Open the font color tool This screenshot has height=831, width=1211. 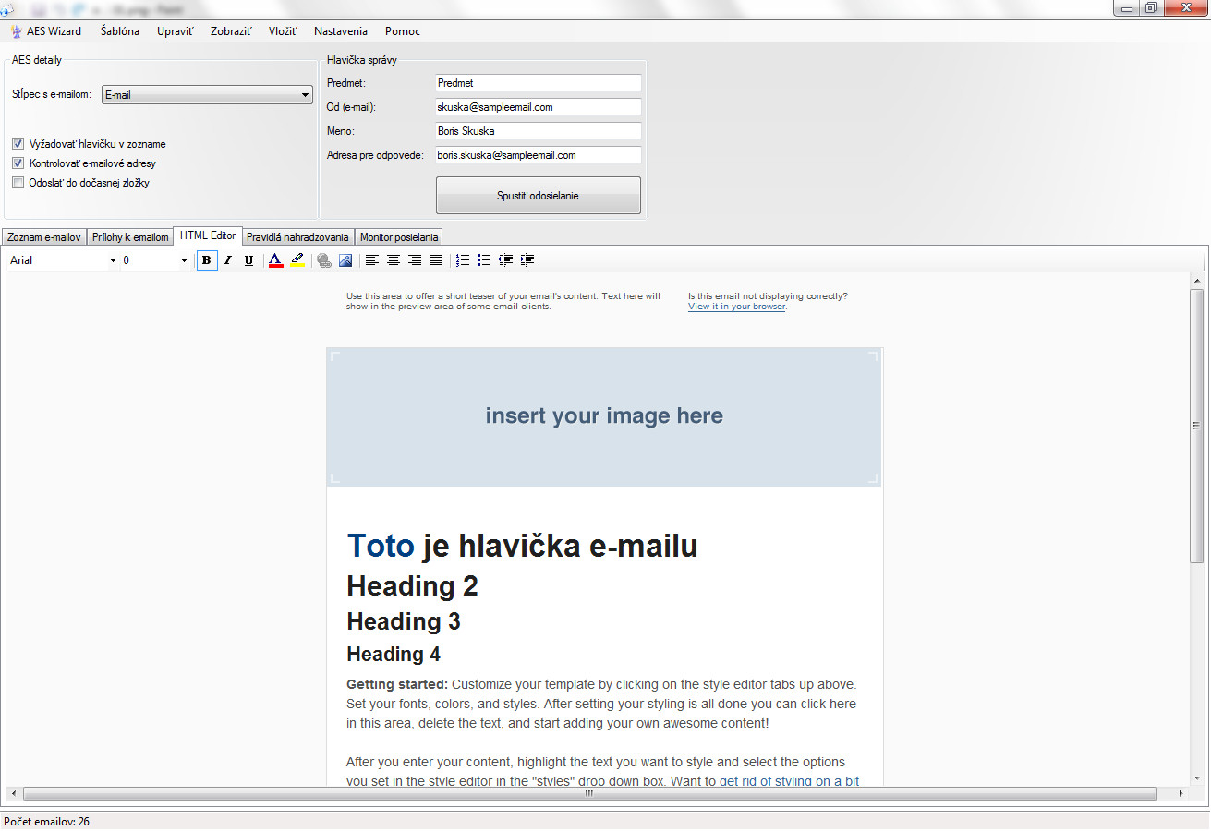275,260
